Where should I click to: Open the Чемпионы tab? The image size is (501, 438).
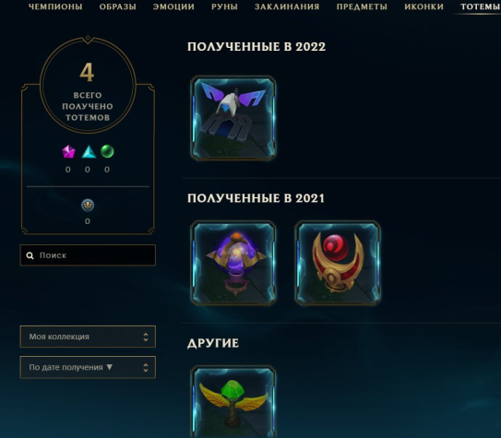[x=55, y=6]
